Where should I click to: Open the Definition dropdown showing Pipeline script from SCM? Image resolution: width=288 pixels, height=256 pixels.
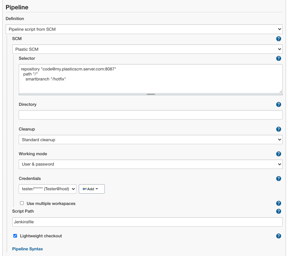click(144, 29)
